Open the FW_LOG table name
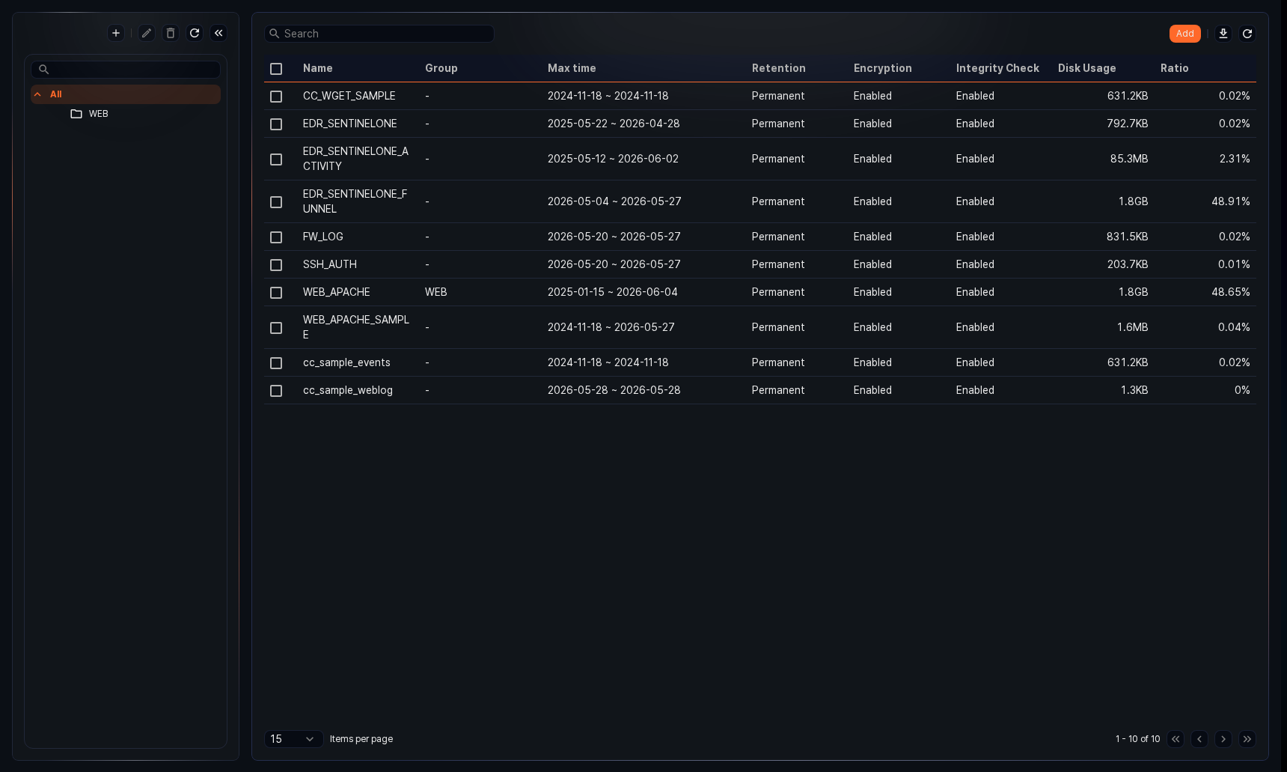1287x772 pixels. 323,237
